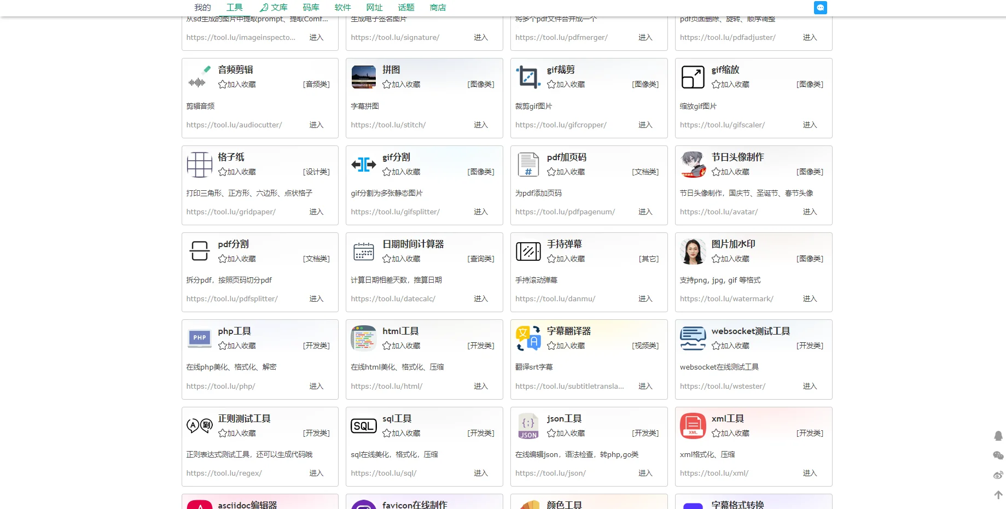Add gif裁剪 to favorites
This screenshot has height=509, width=1006.
(x=566, y=85)
